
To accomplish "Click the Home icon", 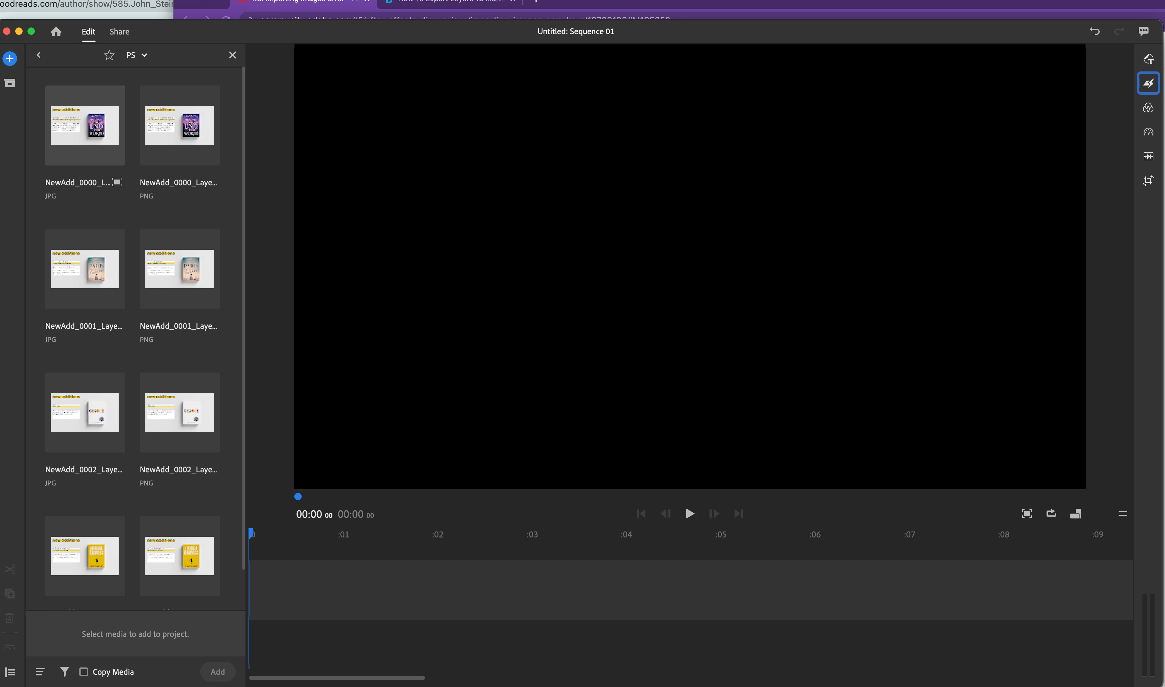I will click(x=56, y=31).
